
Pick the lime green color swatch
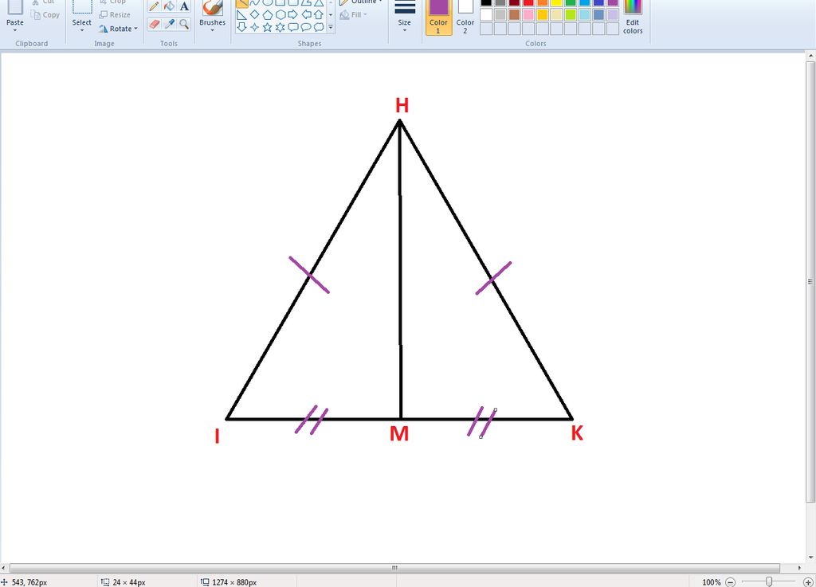tap(571, 14)
